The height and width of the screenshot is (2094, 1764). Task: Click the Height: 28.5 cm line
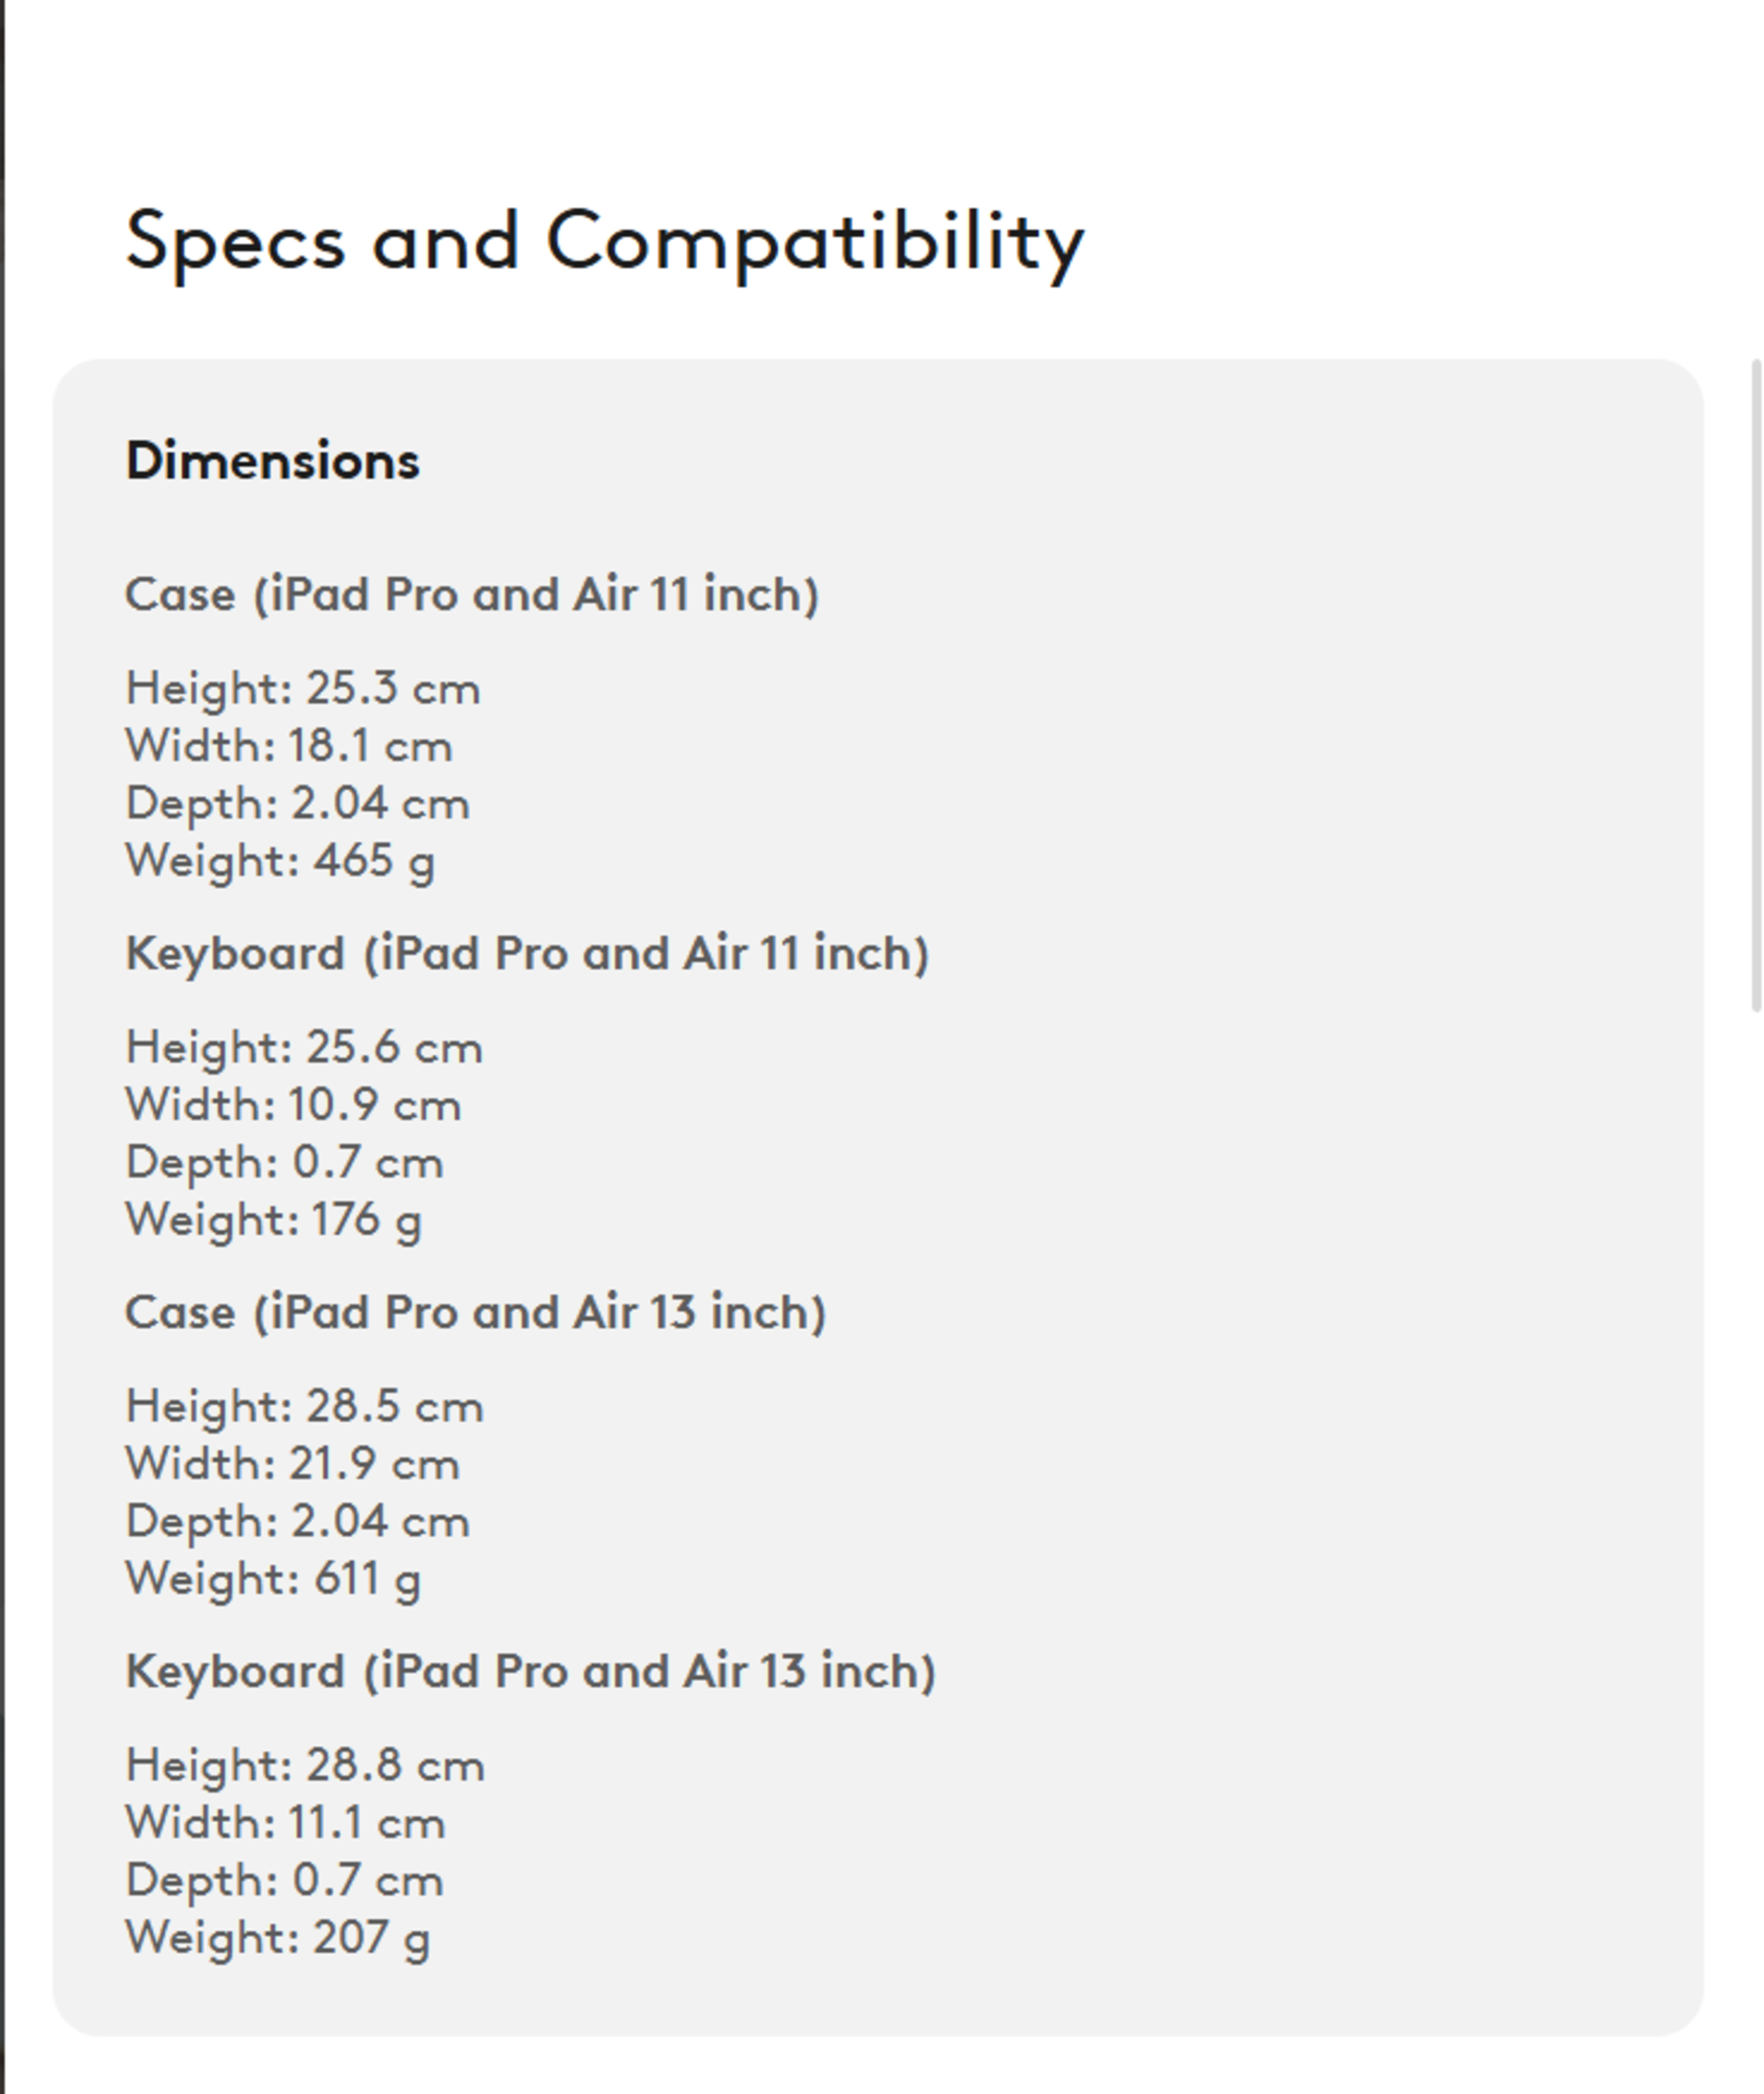pyautogui.click(x=304, y=1406)
